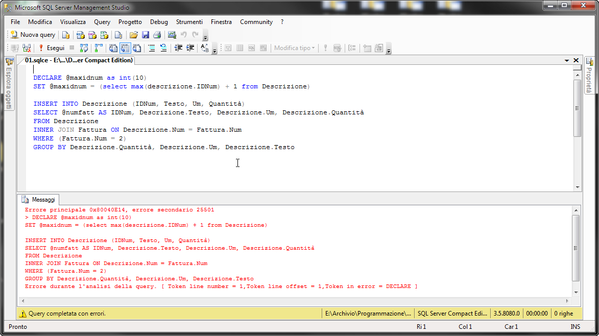
Task: Open the ? help menu
Action: pos(282,22)
